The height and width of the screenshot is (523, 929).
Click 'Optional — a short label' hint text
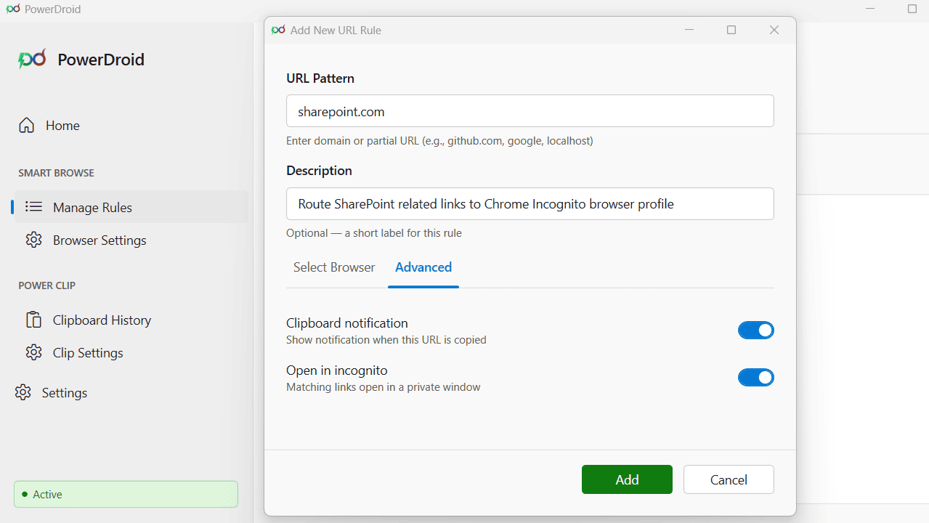coord(374,233)
